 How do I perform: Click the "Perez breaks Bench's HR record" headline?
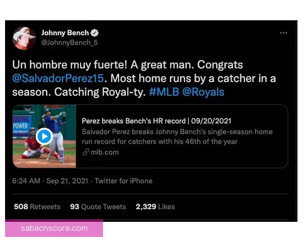coord(157,121)
